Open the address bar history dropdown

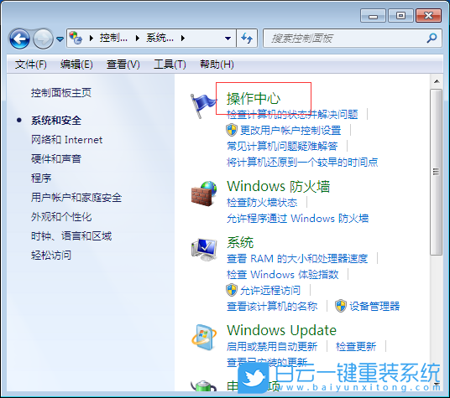pyautogui.click(x=228, y=38)
